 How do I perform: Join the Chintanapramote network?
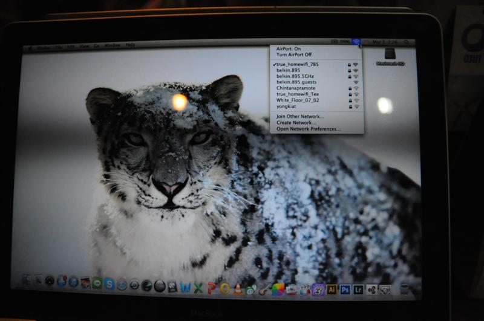coord(316,88)
